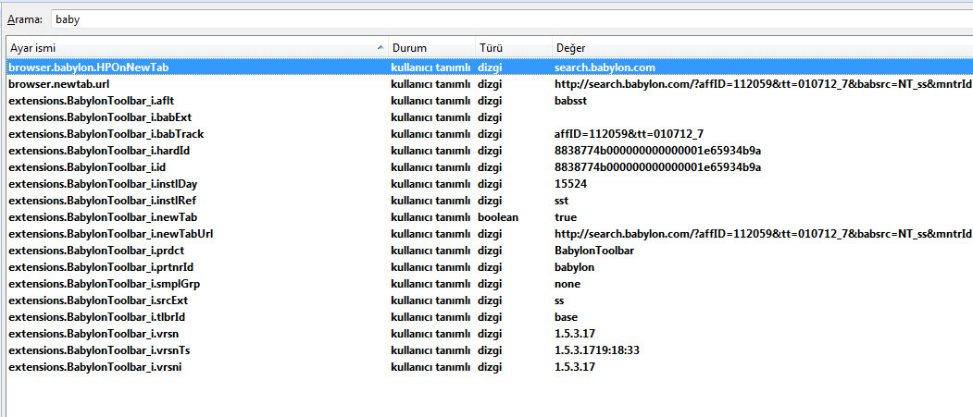Click the 15524 value
973x417 pixels.
point(571,184)
